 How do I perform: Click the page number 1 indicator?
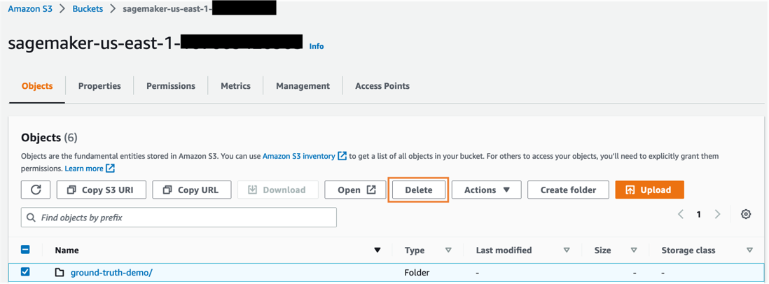pos(699,214)
